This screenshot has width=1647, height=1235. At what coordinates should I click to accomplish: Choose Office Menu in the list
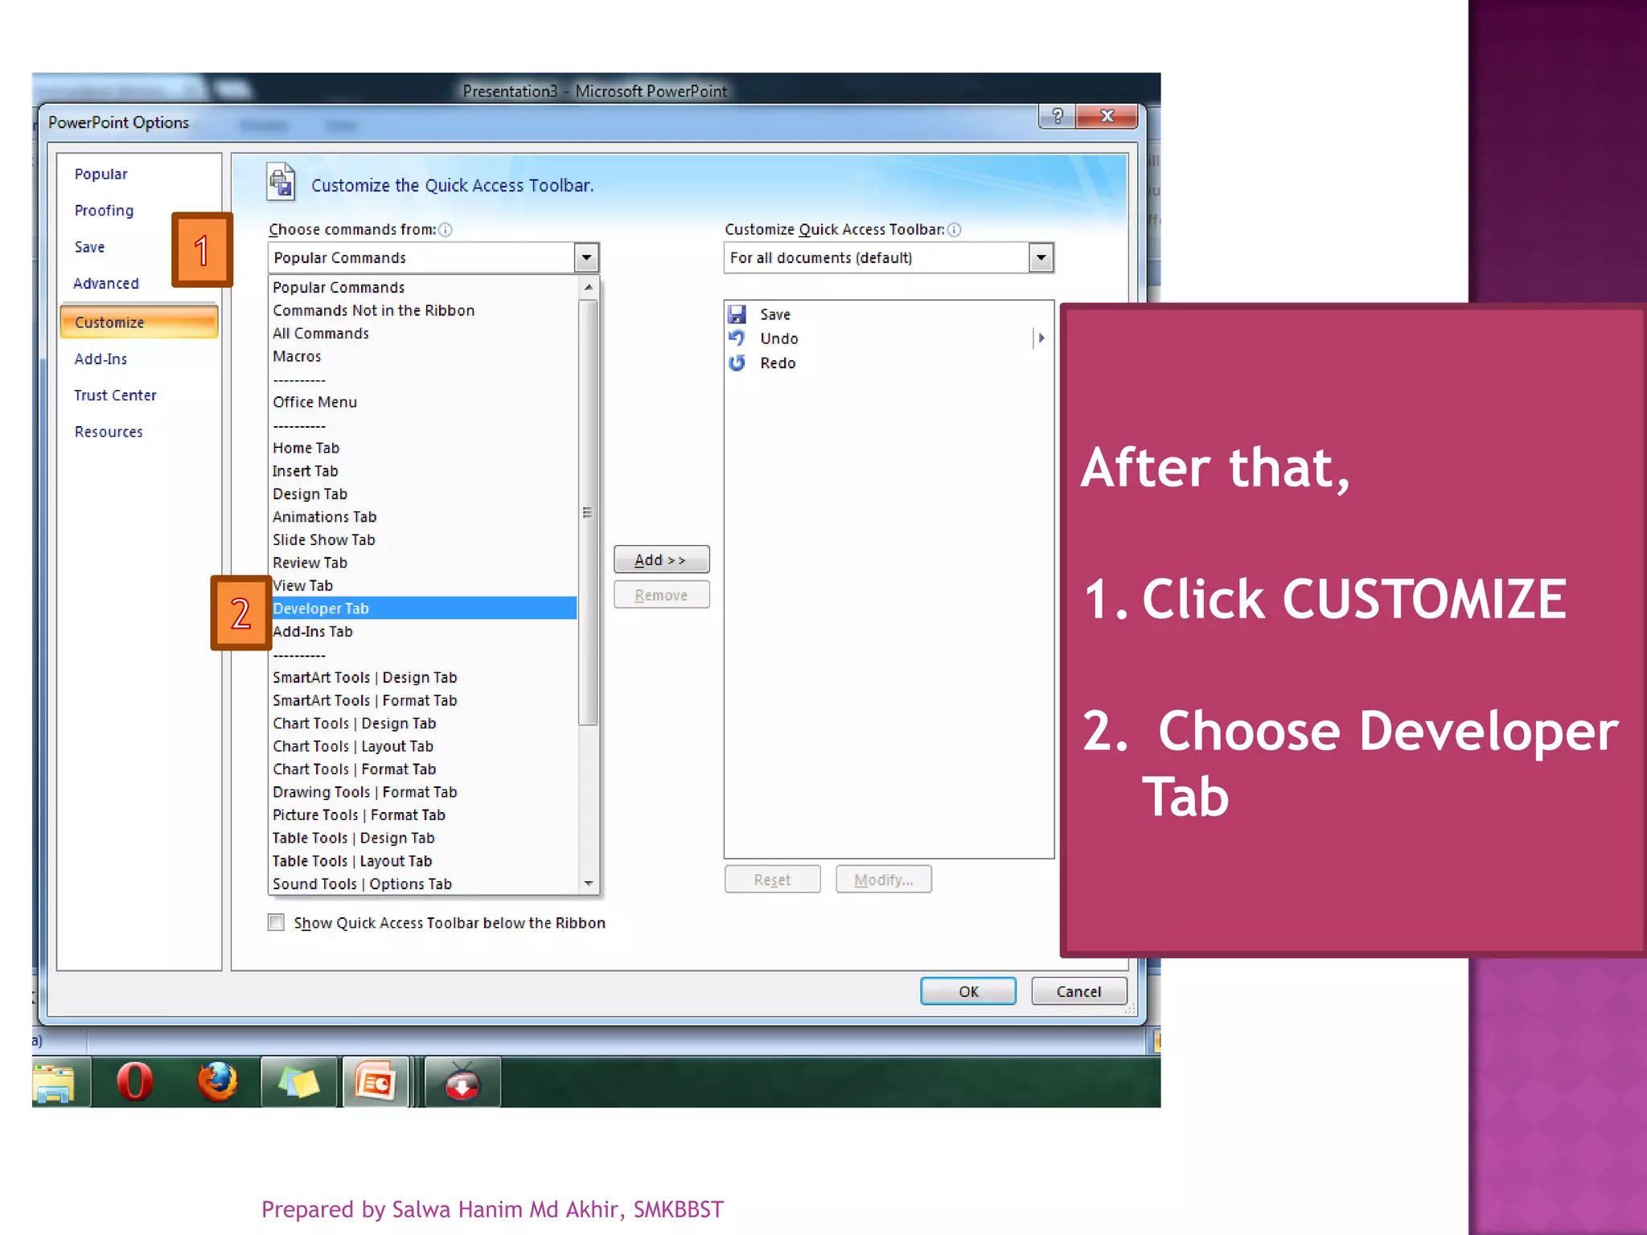[424, 402]
